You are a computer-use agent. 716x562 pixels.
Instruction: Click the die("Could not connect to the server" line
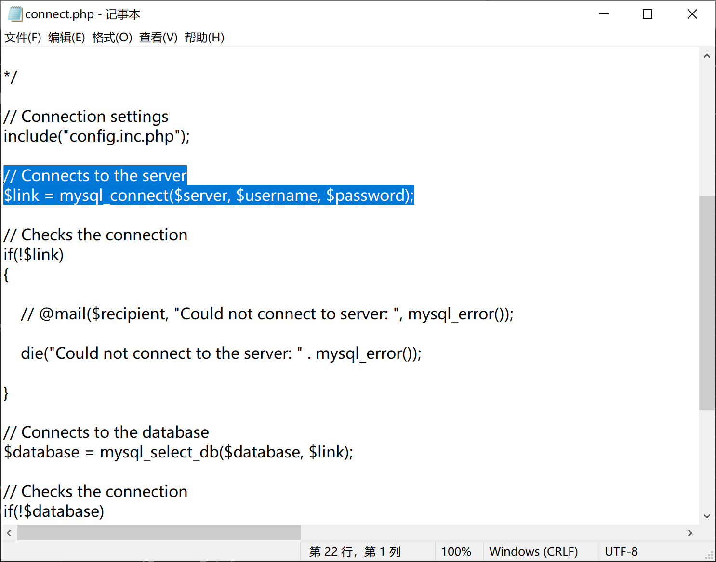click(221, 353)
